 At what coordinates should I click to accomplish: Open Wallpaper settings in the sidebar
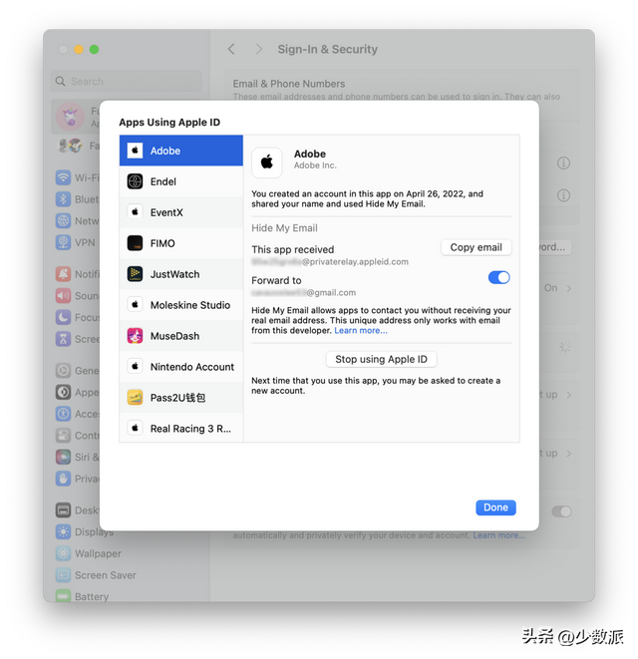(89, 553)
